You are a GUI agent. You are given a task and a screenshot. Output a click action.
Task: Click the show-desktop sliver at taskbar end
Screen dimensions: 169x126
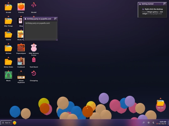pos(168,123)
